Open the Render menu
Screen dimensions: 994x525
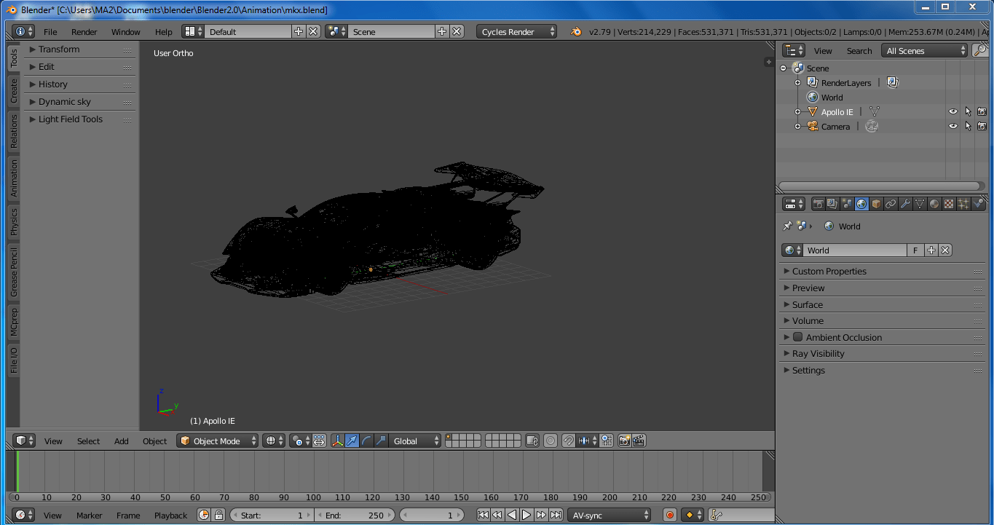(x=84, y=31)
